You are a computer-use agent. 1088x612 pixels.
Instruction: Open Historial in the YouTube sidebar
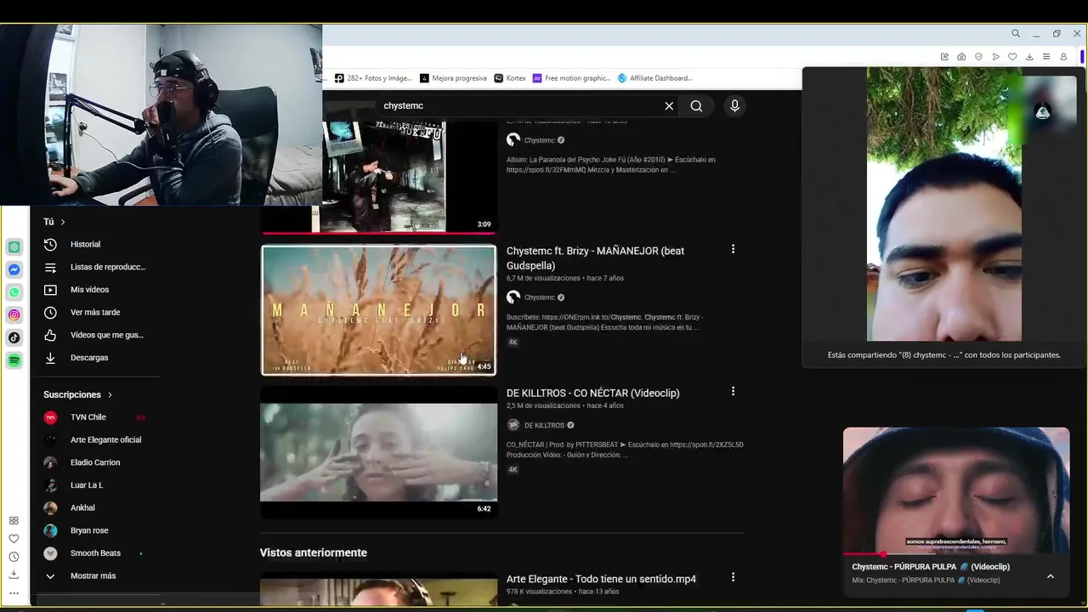point(83,244)
